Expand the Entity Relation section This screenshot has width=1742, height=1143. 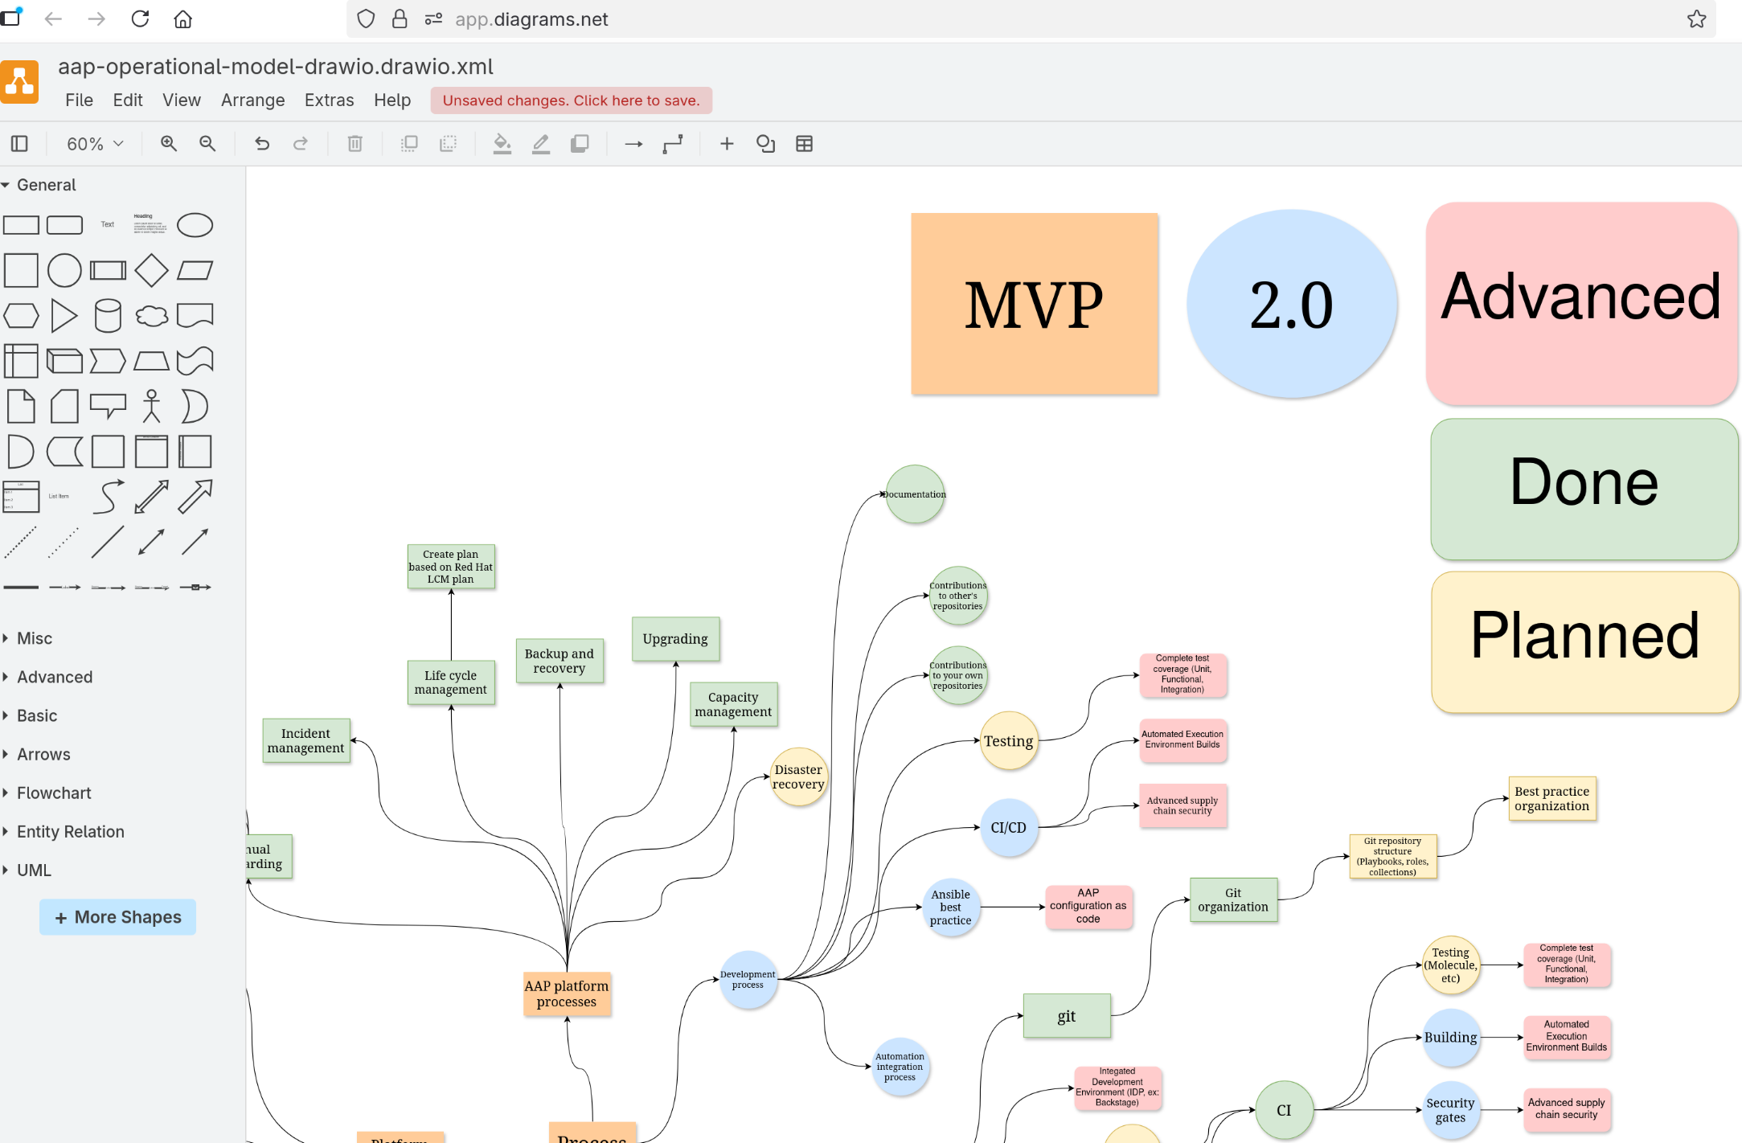coord(70,831)
